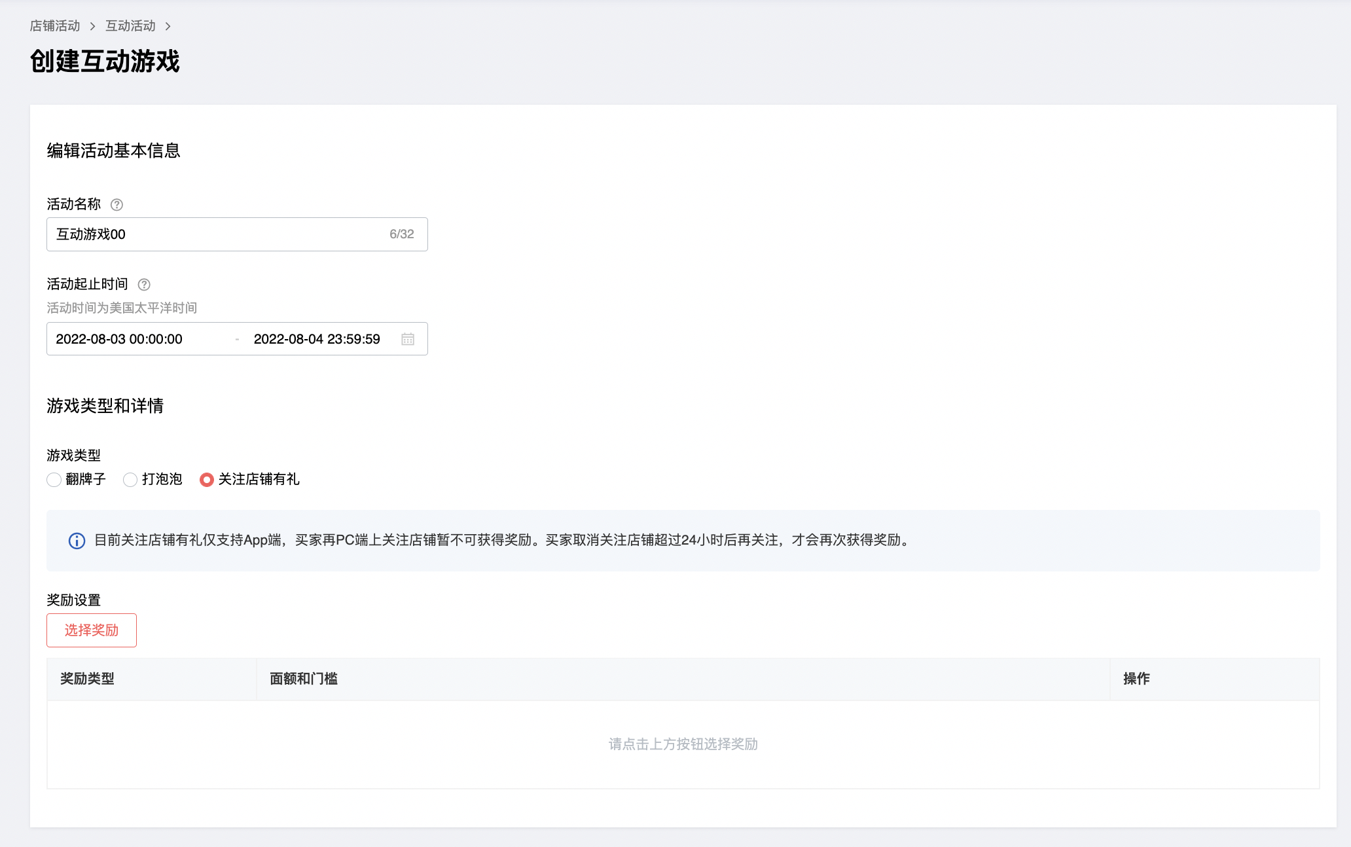
Task: Click the 6/32 character counter
Action: click(401, 234)
